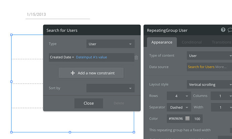Open the Type of content dropdown
Image resolution: width=232 pixels, height=139 pixels.
[209, 56]
